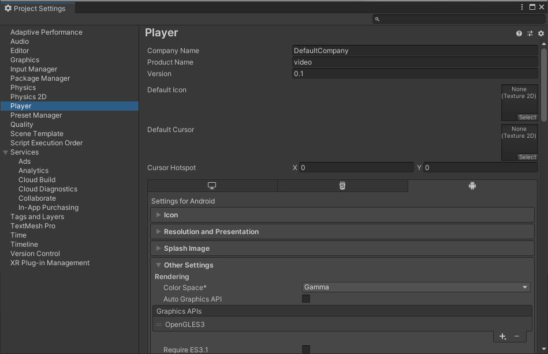Open TextMesh Pro settings
Screen dimensions: 548x354
tap(33, 226)
